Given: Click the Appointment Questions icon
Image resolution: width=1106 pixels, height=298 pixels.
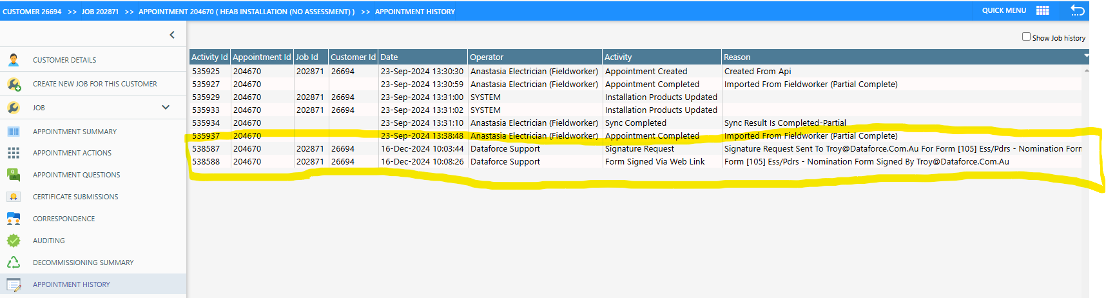Looking at the screenshot, I should [14, 175].
